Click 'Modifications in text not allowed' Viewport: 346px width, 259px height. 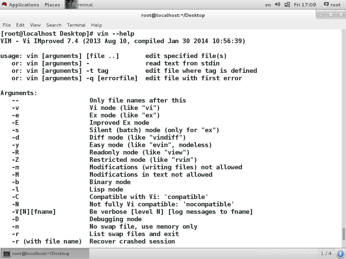[151, 175]
